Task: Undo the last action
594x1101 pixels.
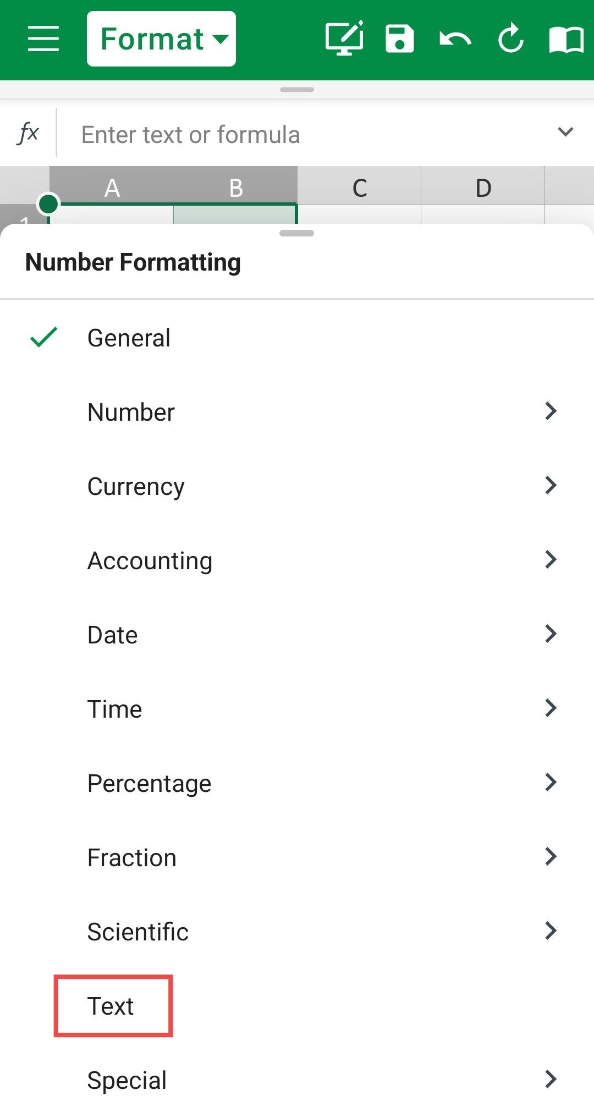Action: tap(455, 39)
